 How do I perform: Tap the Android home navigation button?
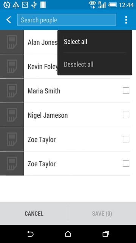pyautogui.click(x=68, y=234)
